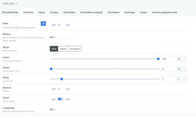Select click mode
This screenshot has height=118, width=196.
54,49
